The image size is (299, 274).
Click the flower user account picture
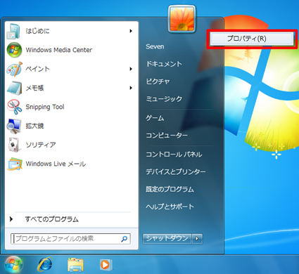(182, 19)
